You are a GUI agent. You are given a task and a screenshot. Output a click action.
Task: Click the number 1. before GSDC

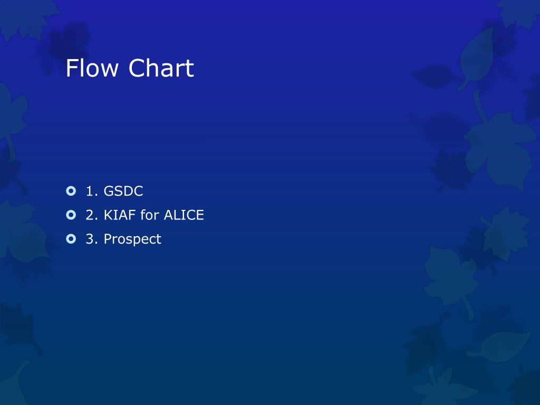[92, 191]
